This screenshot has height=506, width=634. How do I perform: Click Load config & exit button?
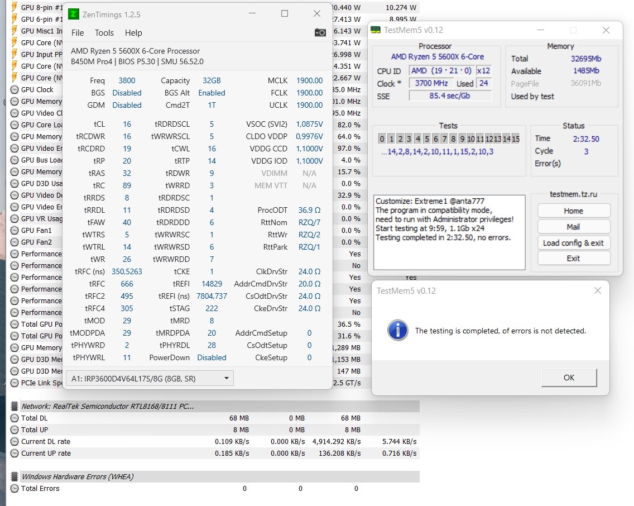click(x=573, y=243)
